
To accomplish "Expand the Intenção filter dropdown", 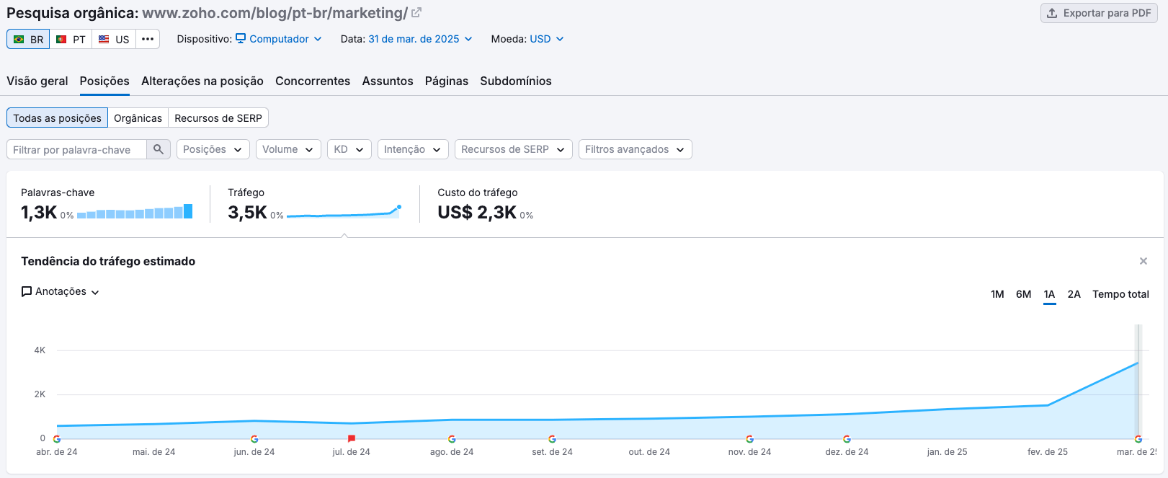I will (413, 149).
